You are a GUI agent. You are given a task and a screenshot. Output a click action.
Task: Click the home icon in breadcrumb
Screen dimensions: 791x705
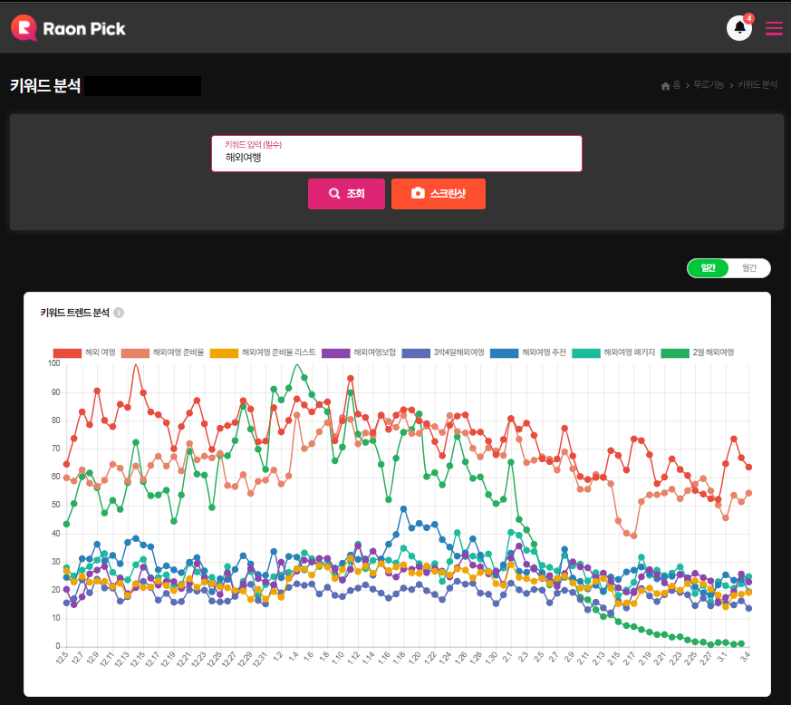pos(665,86)
